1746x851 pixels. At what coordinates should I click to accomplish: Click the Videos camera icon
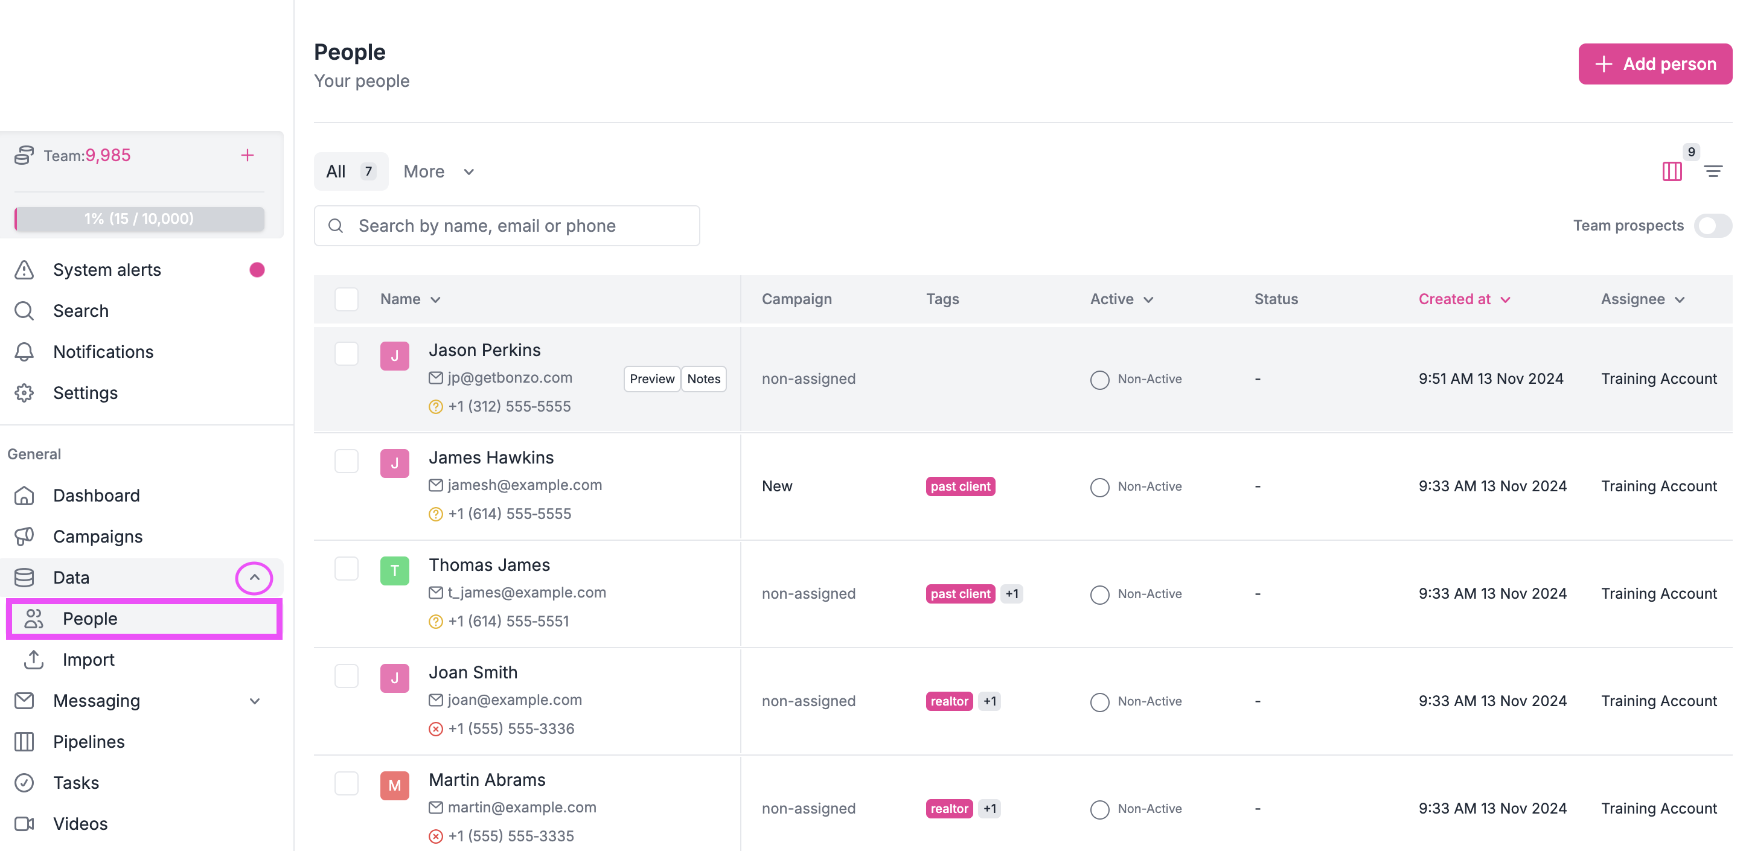24,824
